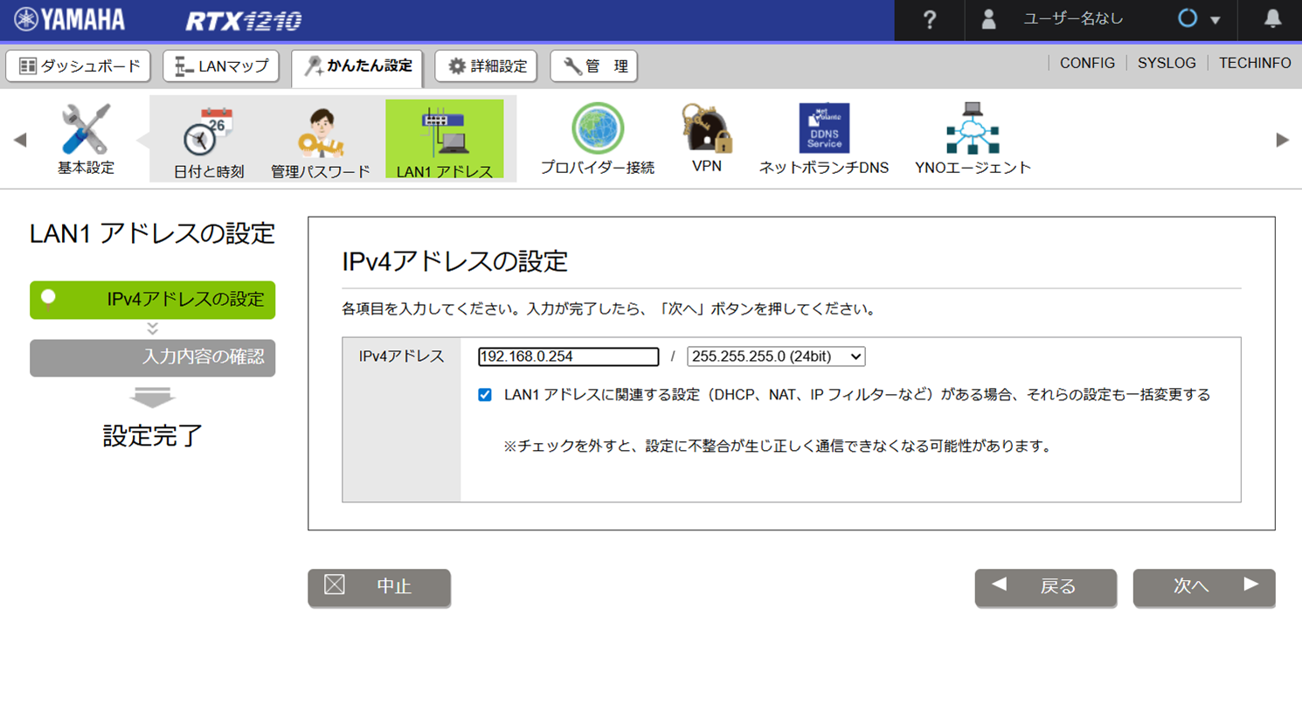Uncheck the LAN1 related settings bulk-change checkbox

pos(486,394)
